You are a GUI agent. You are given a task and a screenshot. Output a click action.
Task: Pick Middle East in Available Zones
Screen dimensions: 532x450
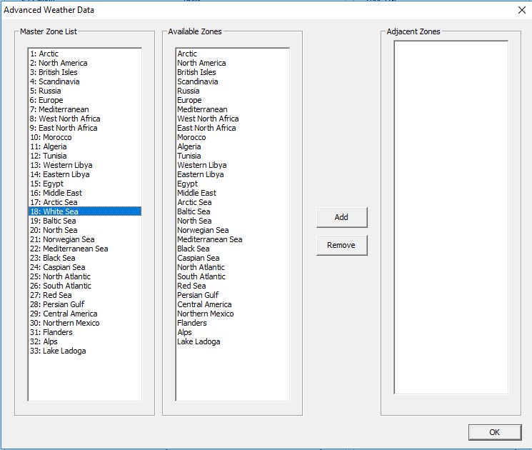(233, 193)
